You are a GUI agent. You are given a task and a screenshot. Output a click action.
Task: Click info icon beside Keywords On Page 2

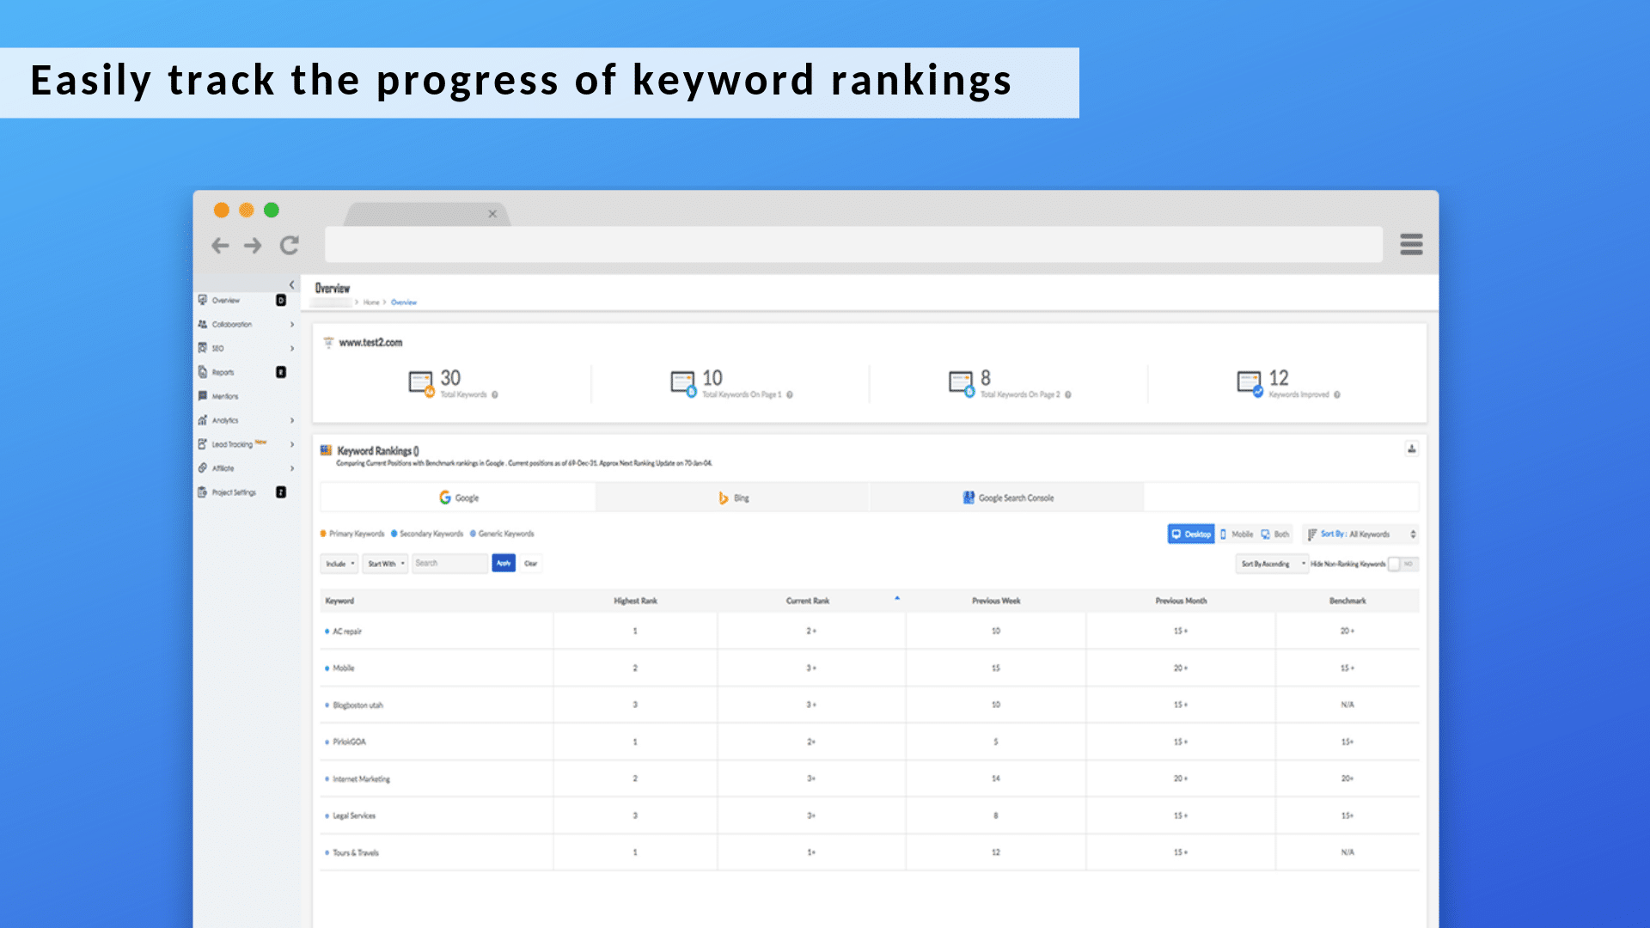pos(1068,395)
